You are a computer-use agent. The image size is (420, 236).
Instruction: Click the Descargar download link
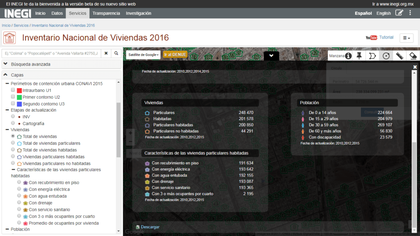pyautogui.click(x=150, y=227)
